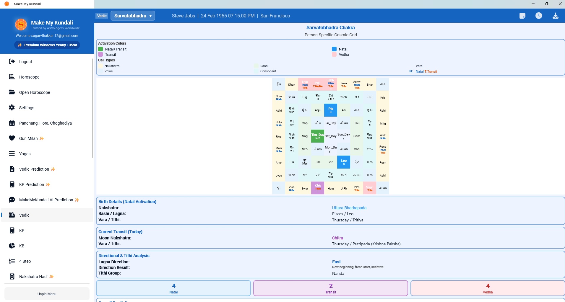Click the East lagna direction text
Screen dimensions: 565x302
(336, 262)
